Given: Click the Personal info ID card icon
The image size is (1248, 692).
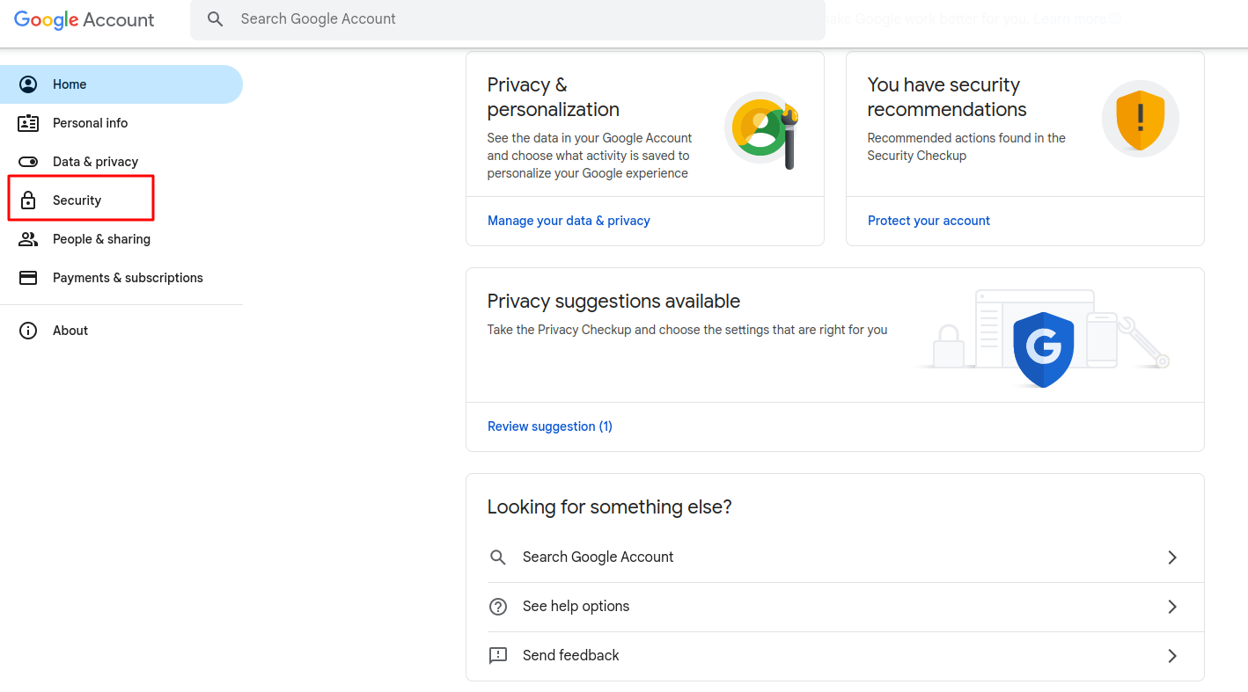Looking at the screenshot, I should [x=28, y=123].
